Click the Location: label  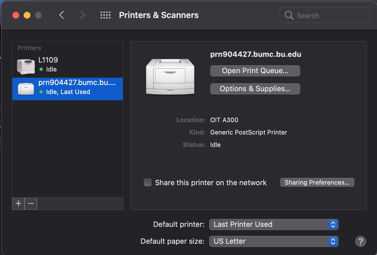tap(191, 120)
